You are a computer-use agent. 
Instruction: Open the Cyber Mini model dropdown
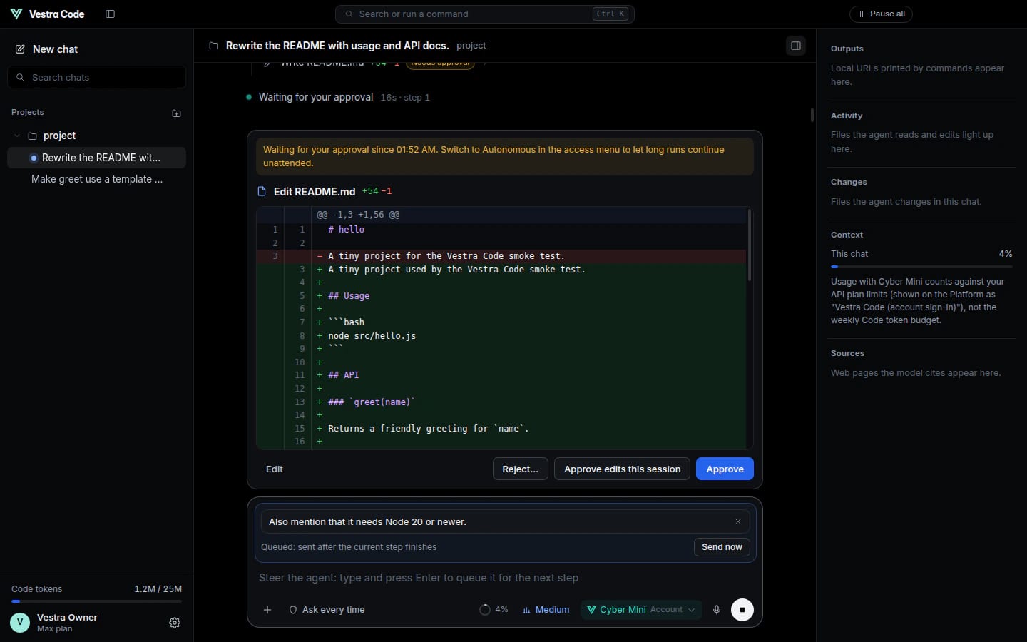640,610
